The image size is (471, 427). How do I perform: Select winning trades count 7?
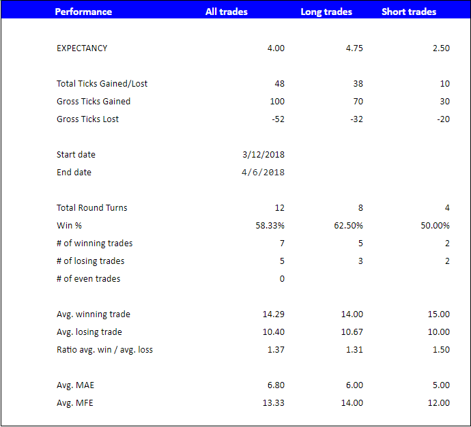pos(282,243)
